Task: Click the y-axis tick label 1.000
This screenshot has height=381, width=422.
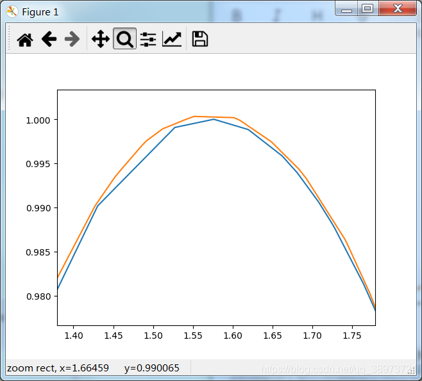Action: [38, 120]
